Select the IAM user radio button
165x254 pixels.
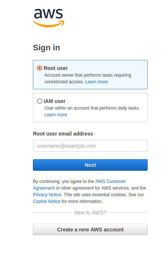40,101
